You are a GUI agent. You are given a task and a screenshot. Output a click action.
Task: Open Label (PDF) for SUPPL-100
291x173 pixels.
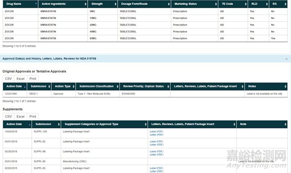156,132
